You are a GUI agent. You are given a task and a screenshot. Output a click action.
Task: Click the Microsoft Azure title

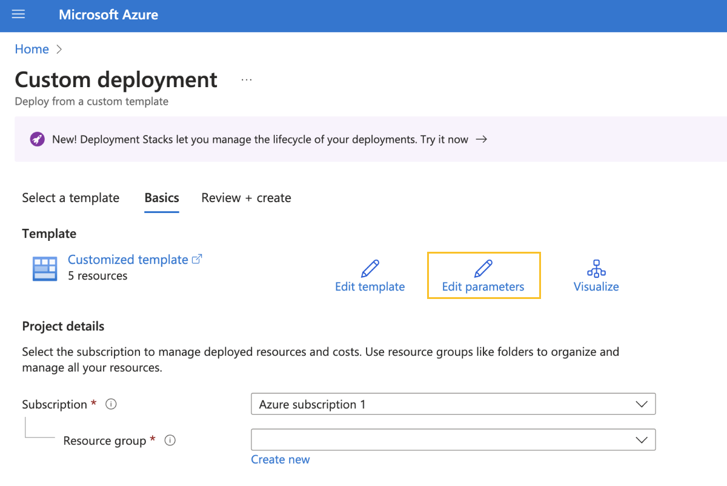[x=108, y=15]
